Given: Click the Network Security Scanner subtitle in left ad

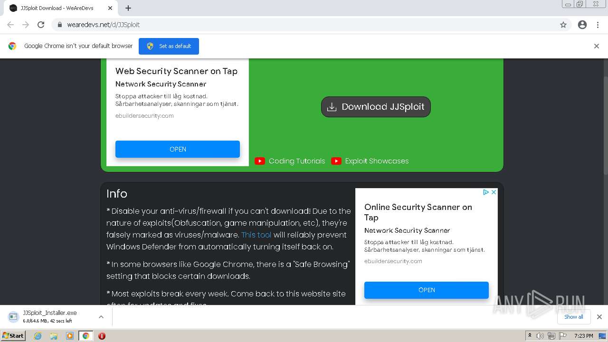Looking at the screenshot, I should click(x=161, y=84).
